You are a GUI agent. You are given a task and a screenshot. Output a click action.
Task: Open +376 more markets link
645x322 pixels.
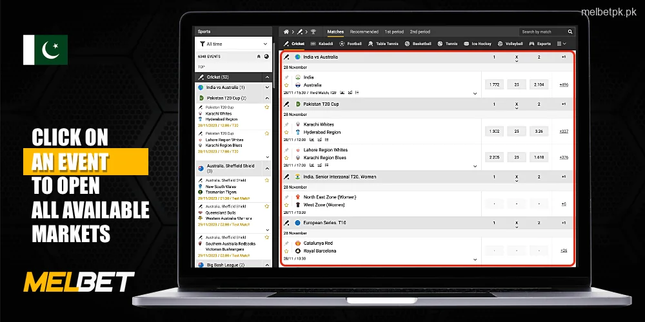564,157
